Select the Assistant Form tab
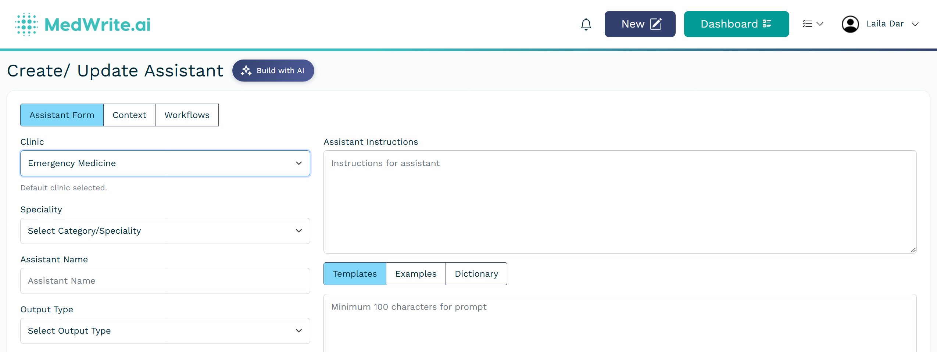This screenshot has height=352, width=937. pos(62,115)
